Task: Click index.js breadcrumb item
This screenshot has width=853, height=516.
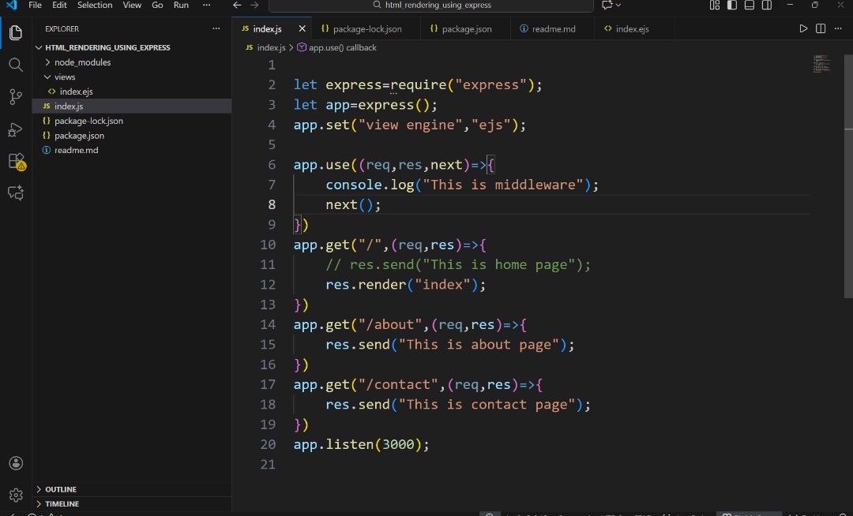Action: click(x=271, y=48)
